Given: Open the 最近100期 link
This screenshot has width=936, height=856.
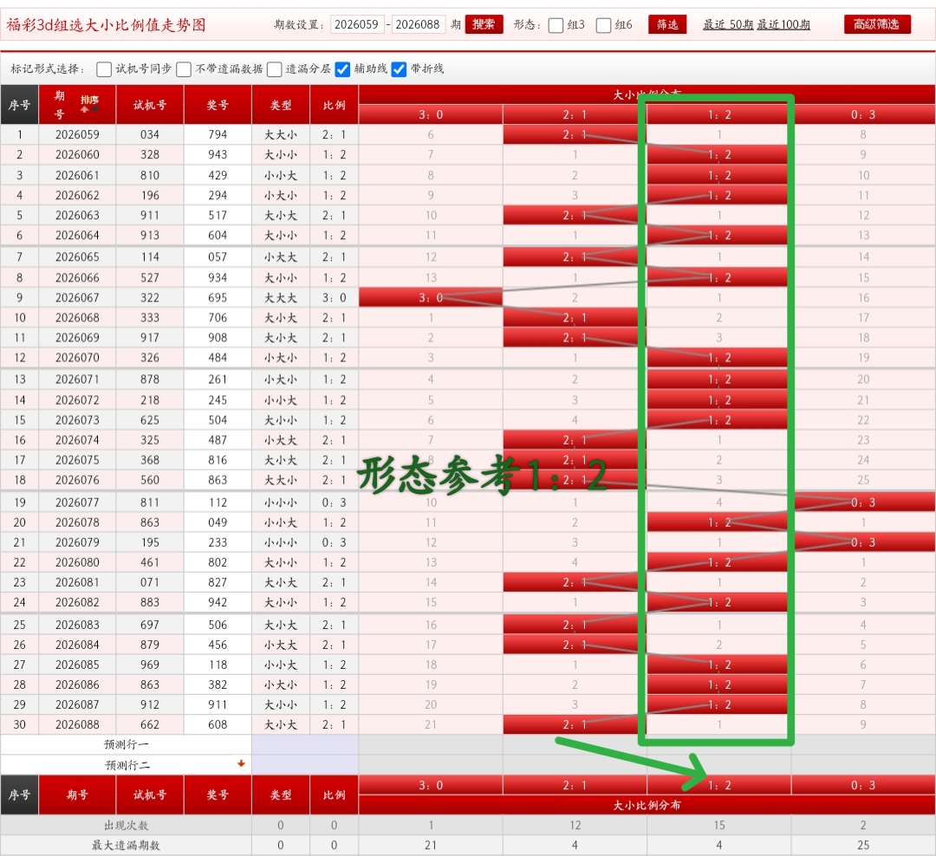Looking at the screenshot, I should click(783, 24).
